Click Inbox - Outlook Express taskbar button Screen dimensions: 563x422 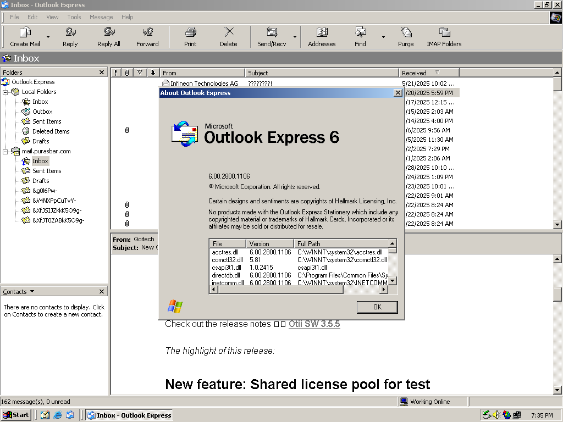pyautogui.click(x=130, y=415)
